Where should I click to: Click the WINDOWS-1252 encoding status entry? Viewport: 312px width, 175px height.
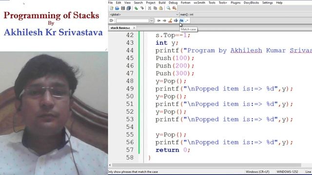[x=287, y=172]
